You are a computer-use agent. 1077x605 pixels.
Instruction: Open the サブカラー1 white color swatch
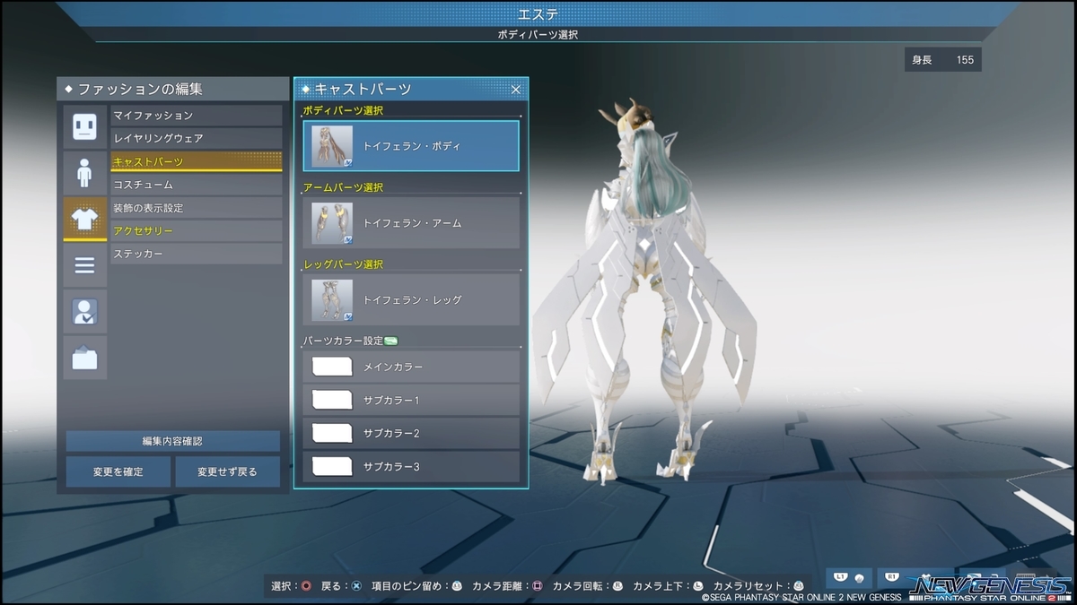pyautogui.click(x=332, y=400)
